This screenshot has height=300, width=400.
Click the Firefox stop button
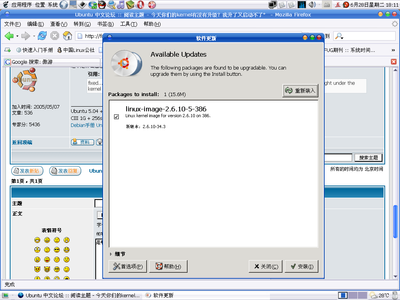coord(55,36)
